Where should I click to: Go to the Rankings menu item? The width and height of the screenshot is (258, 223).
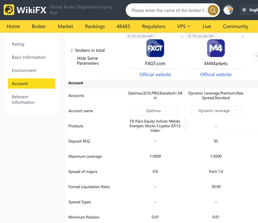[95, 27]
